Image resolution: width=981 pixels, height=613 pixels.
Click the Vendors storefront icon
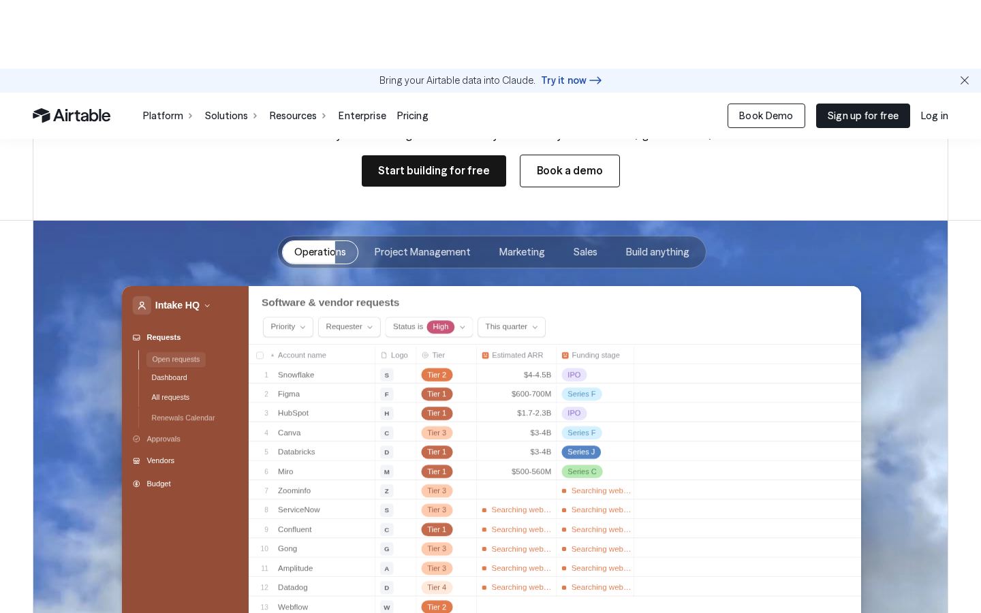click(x=136, y=461)
